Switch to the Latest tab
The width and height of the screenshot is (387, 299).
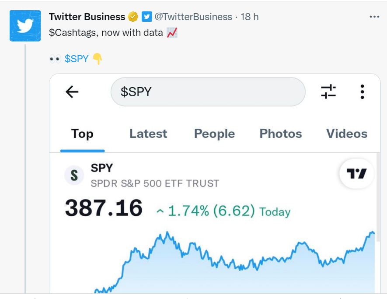pos(148,134)
